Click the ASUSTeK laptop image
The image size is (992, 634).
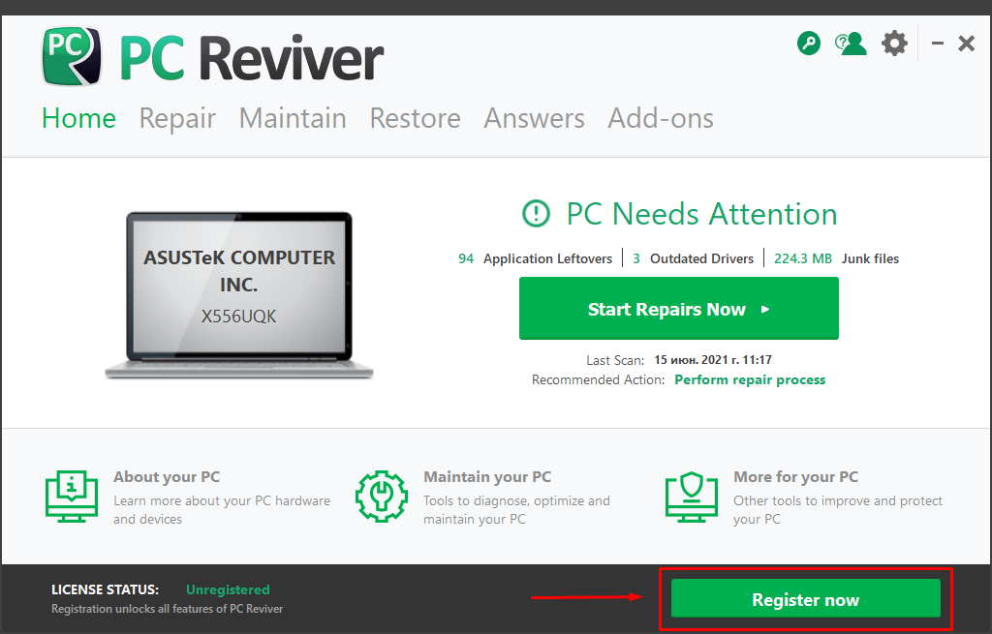(x=239, y=295)
